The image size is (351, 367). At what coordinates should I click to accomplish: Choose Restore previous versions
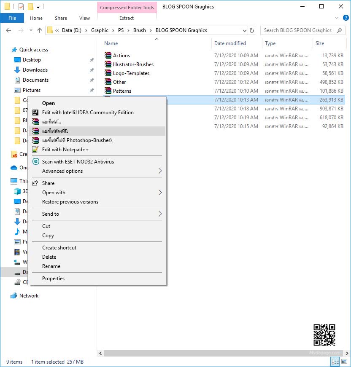pyautogui.click(x=97, y=202)
